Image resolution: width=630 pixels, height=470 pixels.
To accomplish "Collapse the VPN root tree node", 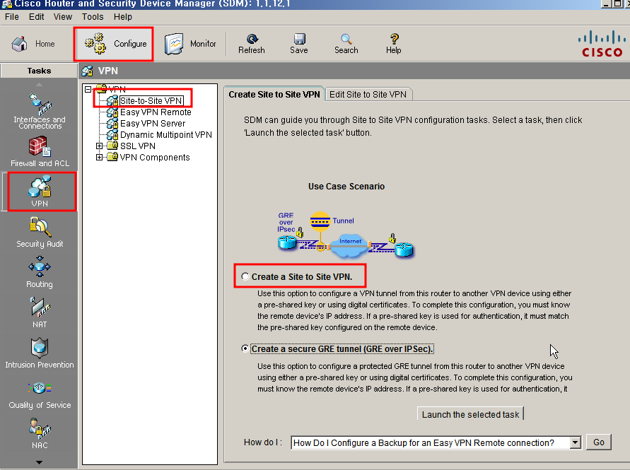I will [x=88, y=90].
